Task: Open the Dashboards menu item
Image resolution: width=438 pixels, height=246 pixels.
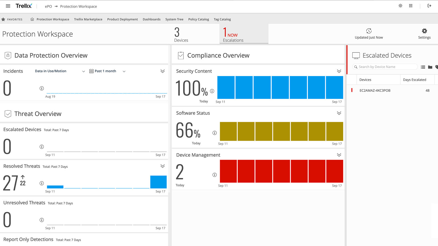Action: (x=152, y=19)
